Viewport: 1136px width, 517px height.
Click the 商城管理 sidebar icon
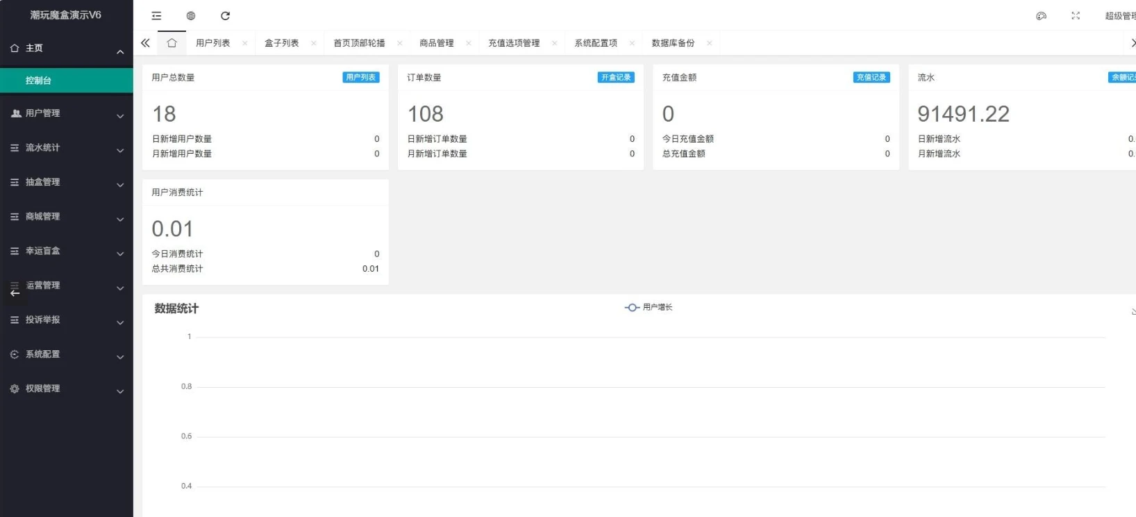pyautogui.click(x=15, y=216)
